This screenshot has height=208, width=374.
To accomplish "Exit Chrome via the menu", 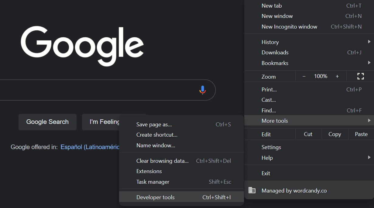I will tap(266, 173).
